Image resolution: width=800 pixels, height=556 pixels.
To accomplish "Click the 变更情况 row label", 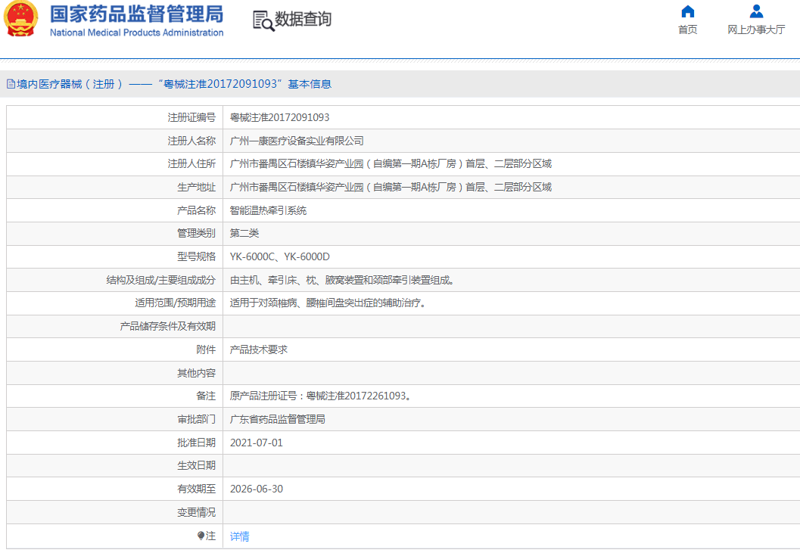I will [197, 512].
